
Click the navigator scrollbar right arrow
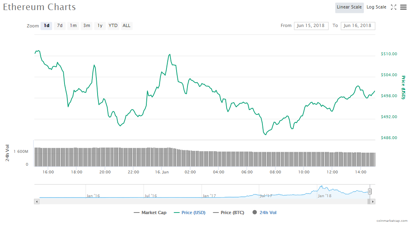point(373,201)
